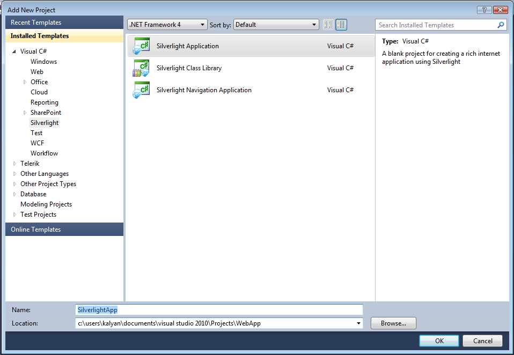This screenshot has width=514, height=355.
Task: Open the Sort by Default dropdown
Action: tap(276, 25)
